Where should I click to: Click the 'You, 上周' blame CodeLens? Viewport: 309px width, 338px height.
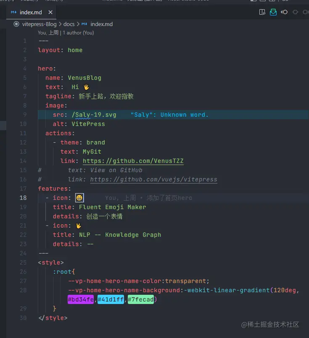pos(48,33)
